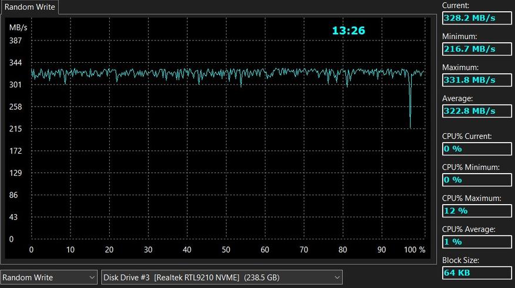
Task: Click the Maximum speed 331.8 MB/s field
Action: pos(476,80)
